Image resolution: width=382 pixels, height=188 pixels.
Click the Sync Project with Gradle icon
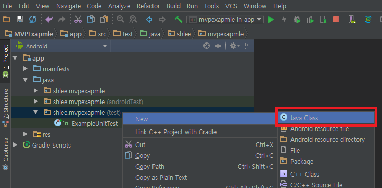coord(368,19)
